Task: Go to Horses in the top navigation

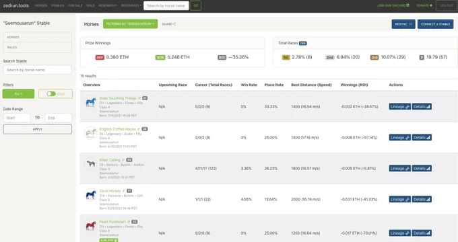Action: pos(41,5)
